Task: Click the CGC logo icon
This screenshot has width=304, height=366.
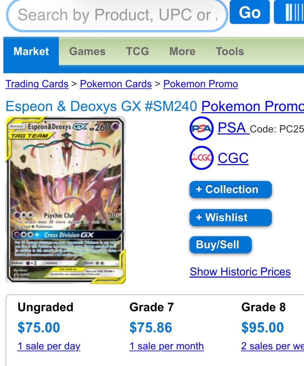Action: [x=201, y=158]
